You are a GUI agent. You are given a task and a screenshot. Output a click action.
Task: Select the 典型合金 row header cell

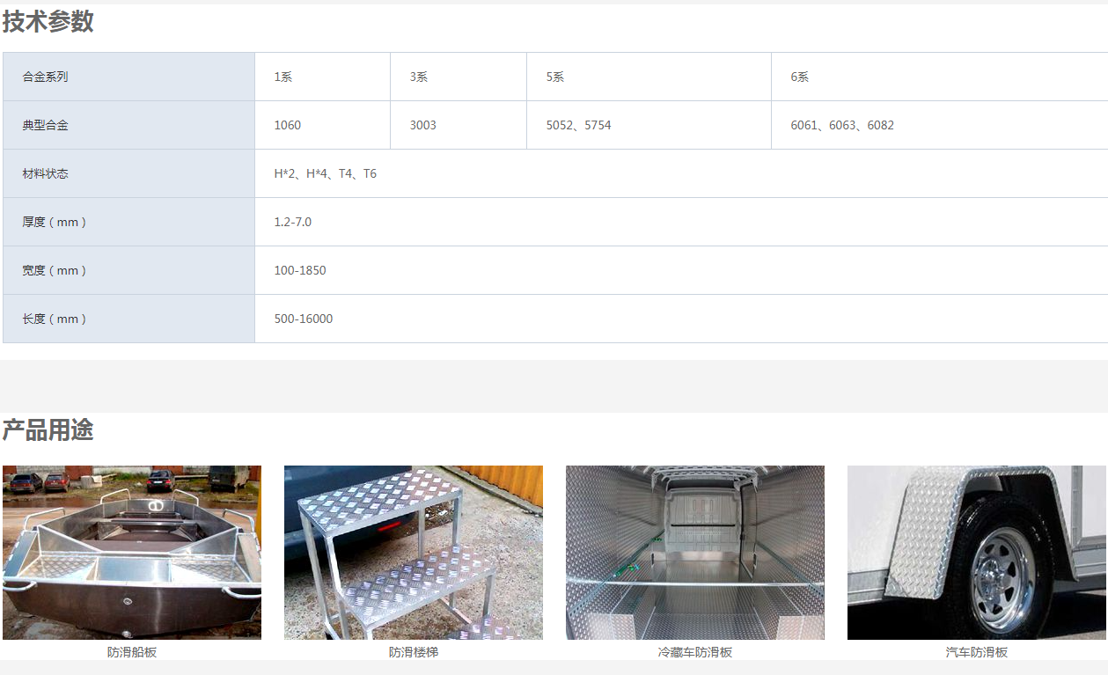coord(46,125)
